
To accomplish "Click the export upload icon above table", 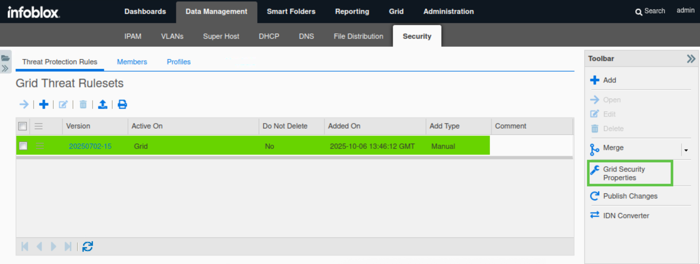I will click(103, 105).
